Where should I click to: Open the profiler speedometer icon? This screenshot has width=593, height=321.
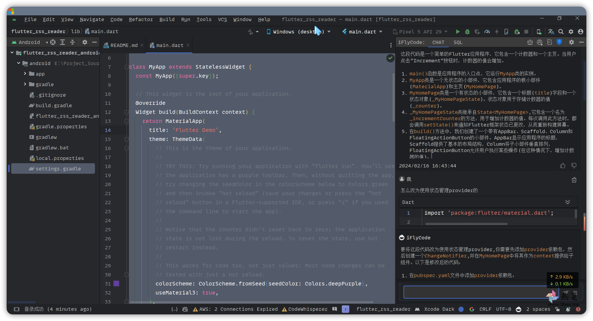487,32
